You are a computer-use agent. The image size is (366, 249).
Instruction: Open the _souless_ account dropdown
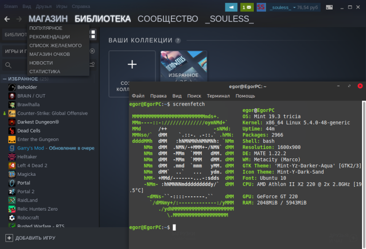[x=282, y=7]
